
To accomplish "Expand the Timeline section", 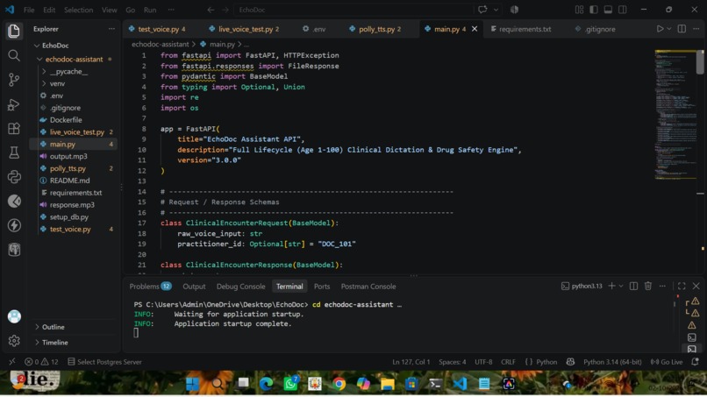I will pos(37,343).
